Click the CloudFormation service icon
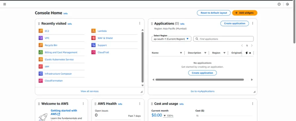Image resolution: width=296 pixels, height=121 pixels. coord(41,81)
